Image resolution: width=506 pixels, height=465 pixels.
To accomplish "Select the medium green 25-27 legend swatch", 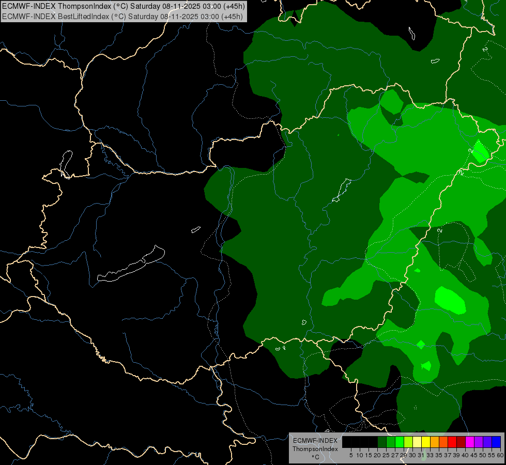I will (390, 442).
